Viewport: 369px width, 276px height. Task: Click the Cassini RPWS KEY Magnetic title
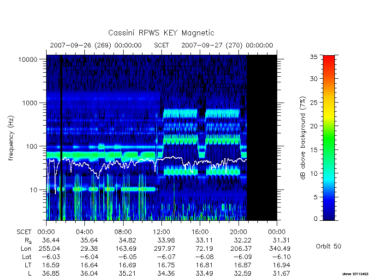click(x=161, y=33)
